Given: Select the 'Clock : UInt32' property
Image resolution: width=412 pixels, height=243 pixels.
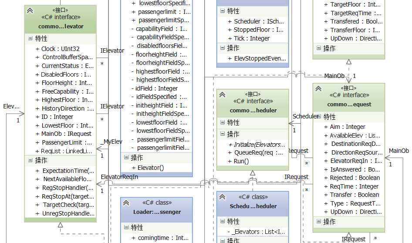Looking at the screenshot, I should [57, 49].
